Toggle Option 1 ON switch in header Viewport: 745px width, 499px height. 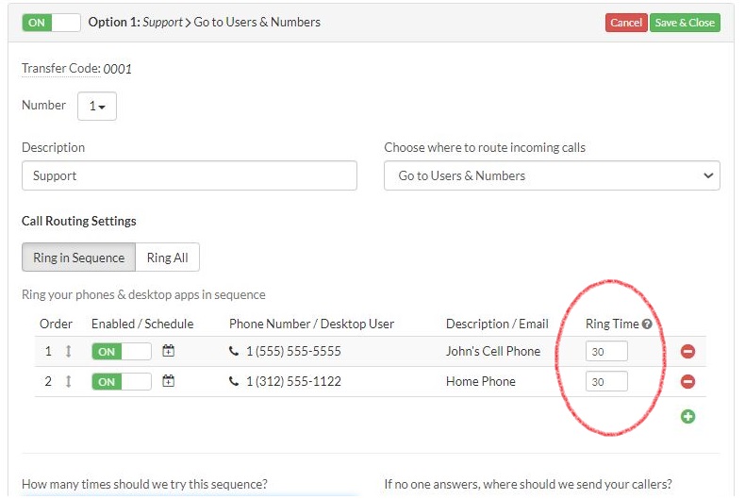[x=52, y=23]
